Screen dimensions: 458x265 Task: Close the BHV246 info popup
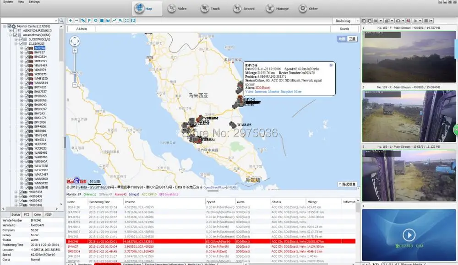pos(331,65)
